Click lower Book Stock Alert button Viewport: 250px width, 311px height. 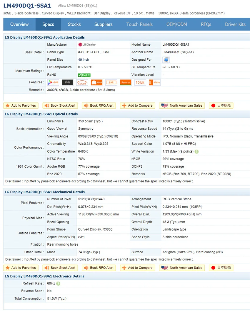coord(60,268)
